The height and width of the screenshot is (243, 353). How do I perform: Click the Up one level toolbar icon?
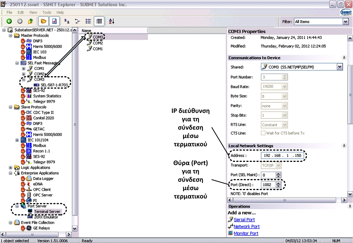tap(31, 21)
